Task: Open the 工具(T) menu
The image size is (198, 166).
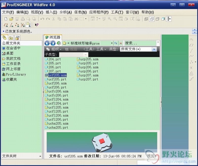Action: coord(117,12)
